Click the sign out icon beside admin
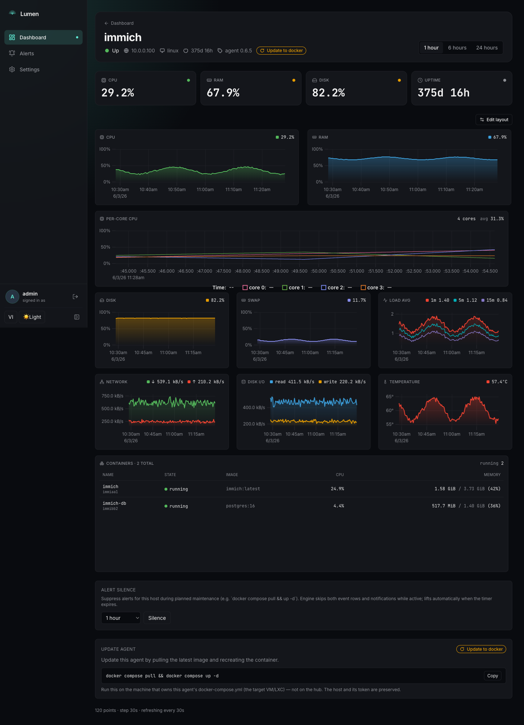 [75, 297]
